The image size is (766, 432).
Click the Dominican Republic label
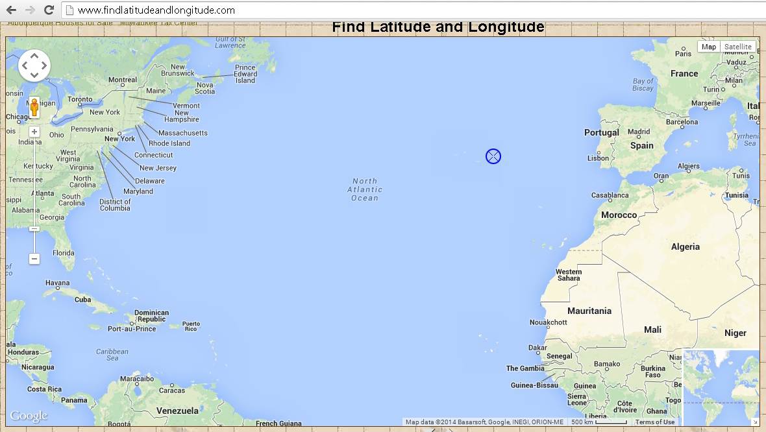(151, 316)
